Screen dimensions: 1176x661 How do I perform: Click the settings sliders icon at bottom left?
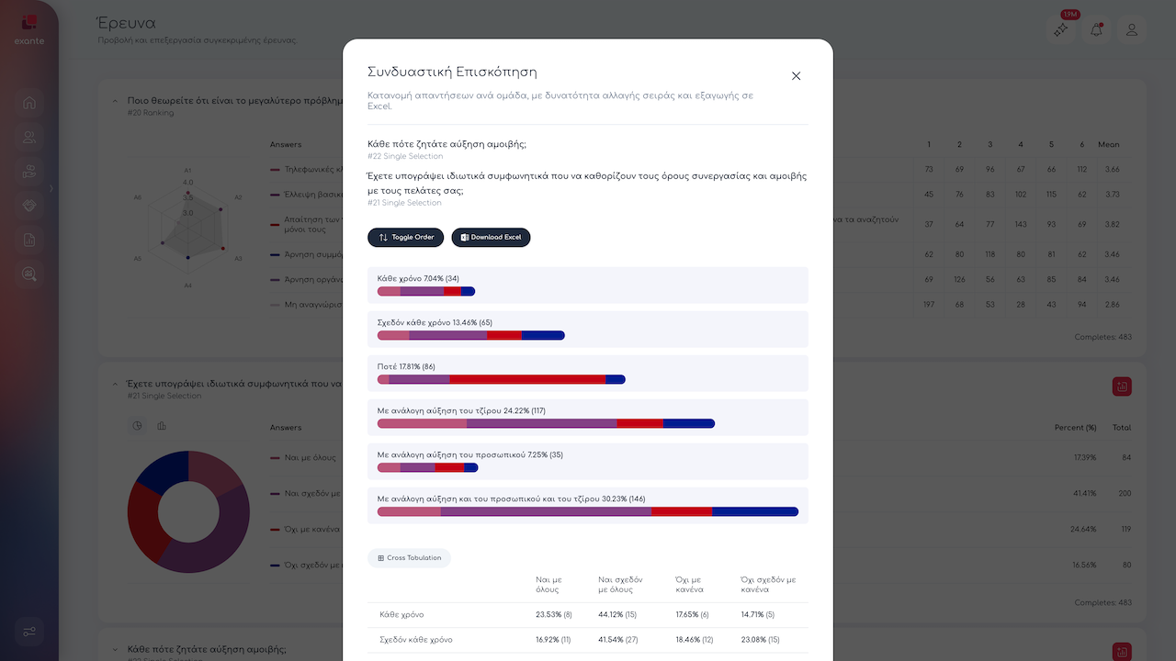[28, 632]
